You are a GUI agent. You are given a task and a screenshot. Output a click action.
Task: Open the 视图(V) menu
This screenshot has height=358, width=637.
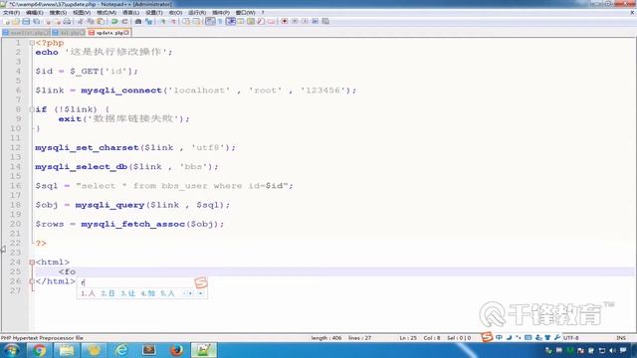(82, 13)
